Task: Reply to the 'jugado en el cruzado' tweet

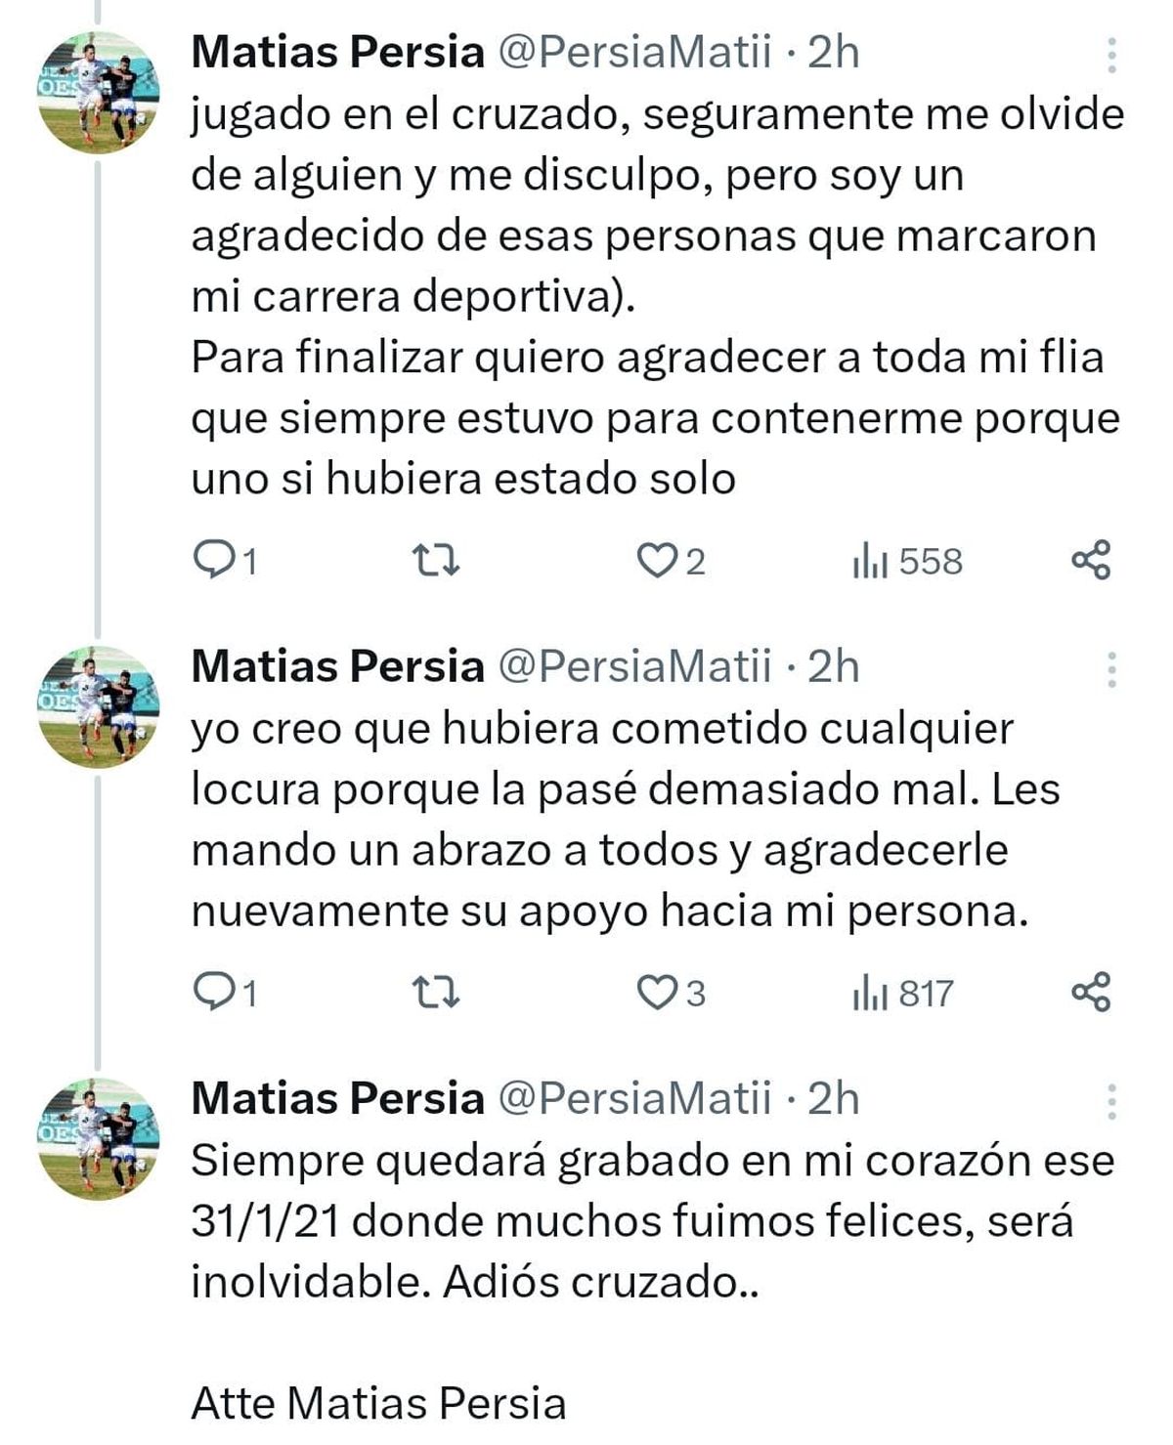Action: [212, 561]
